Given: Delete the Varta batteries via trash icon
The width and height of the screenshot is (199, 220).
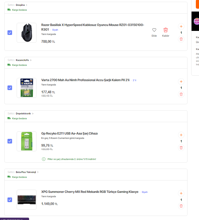Looking at the screenshot, I should [181, 94].
